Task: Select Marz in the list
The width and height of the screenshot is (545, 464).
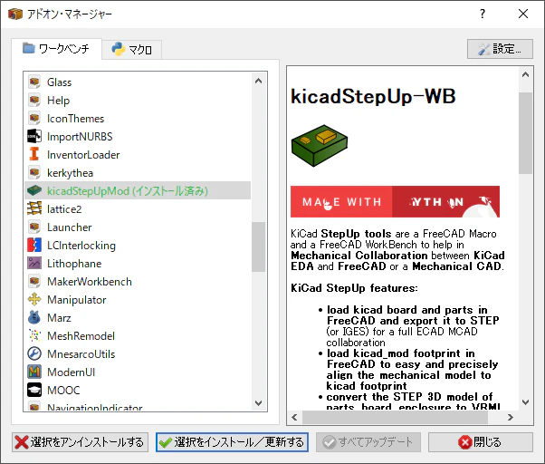Action: coord(138,317)
